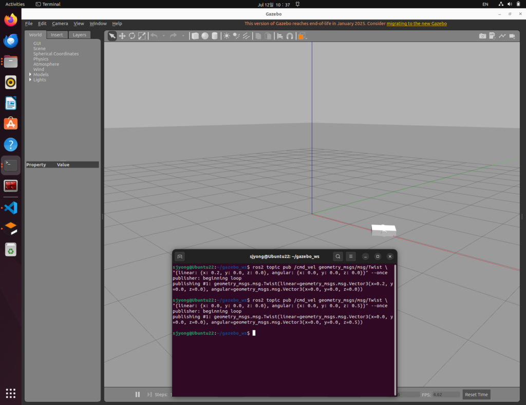Open Activities overview
This screenshot has width=526, height=405.
pyautogui.click(x=15, y=4)
